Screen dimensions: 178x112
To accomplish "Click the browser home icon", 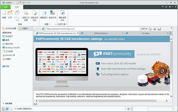I will click(x=150, y=29).
